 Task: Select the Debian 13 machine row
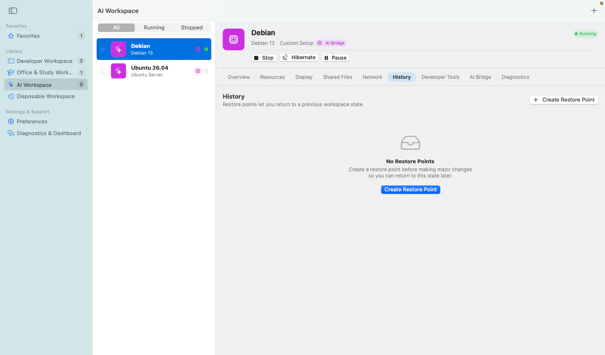(x=154, y=49)
